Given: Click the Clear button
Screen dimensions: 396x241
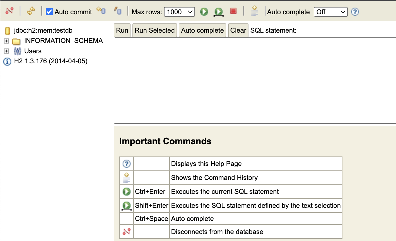Looking at the screenshot, I should coord(238,30).
